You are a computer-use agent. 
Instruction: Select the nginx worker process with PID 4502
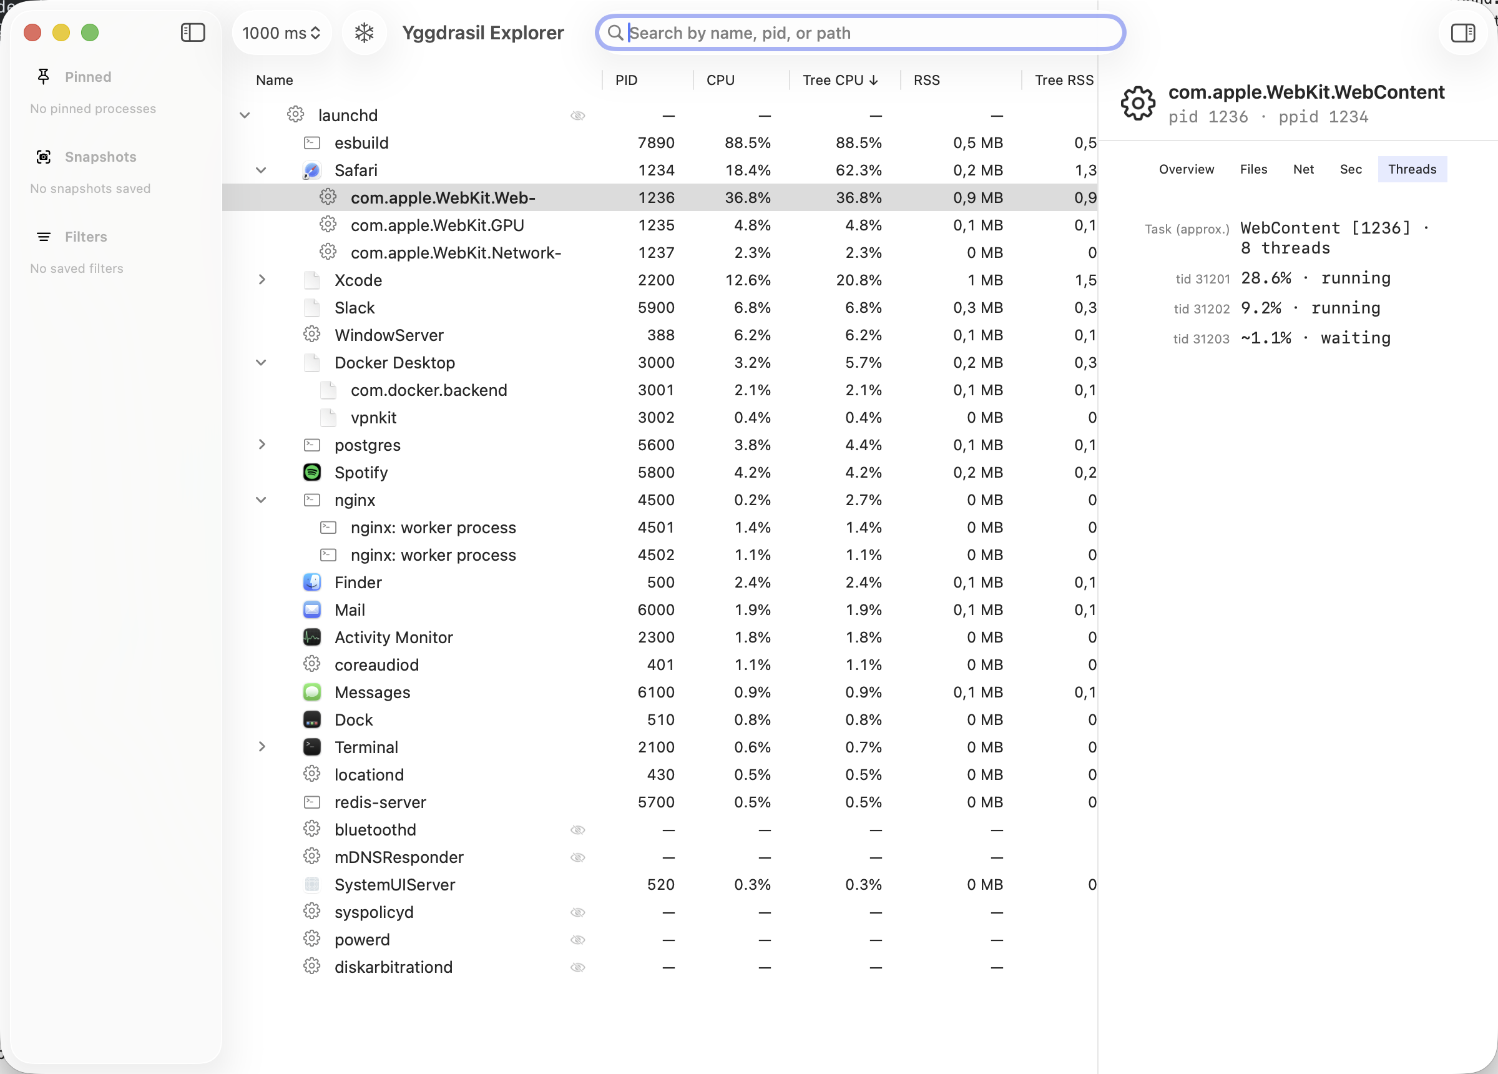[x=660, y=555]
